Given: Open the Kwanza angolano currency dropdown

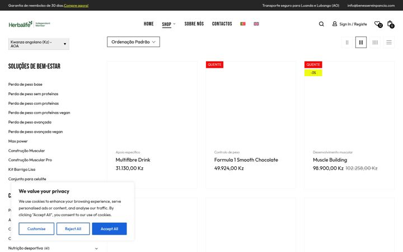Looking at the screenshot, I should pyautogui.click(x=39, y=44).
